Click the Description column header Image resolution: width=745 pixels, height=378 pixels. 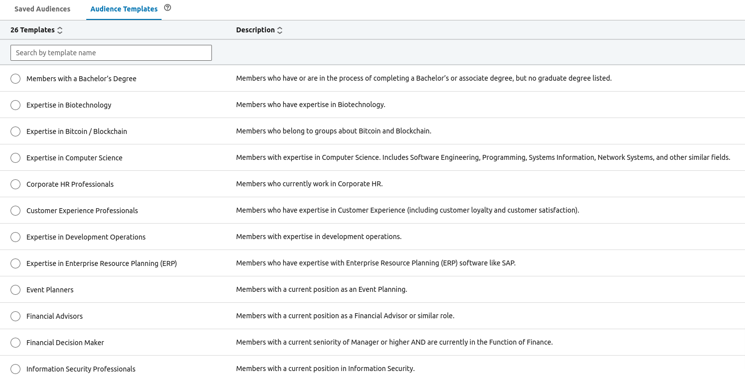pyautogui.click(x=255, y=30)
